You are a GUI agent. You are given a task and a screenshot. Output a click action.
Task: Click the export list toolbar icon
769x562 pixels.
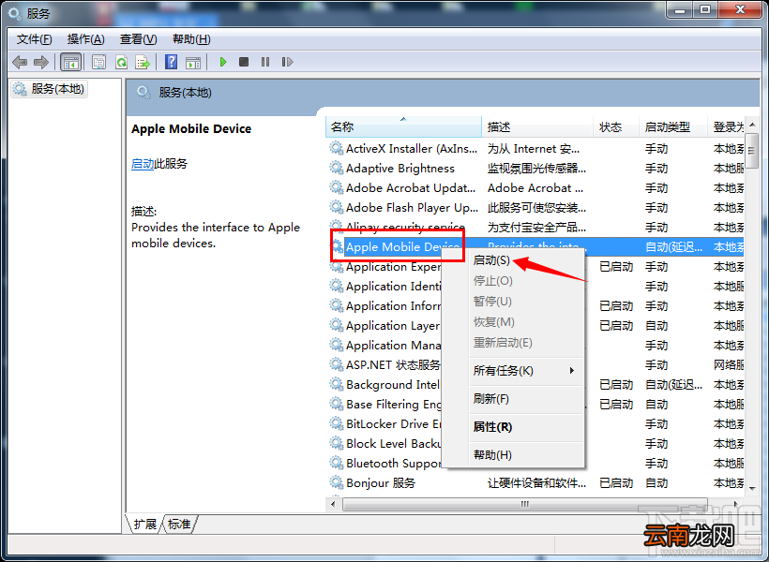143,62
